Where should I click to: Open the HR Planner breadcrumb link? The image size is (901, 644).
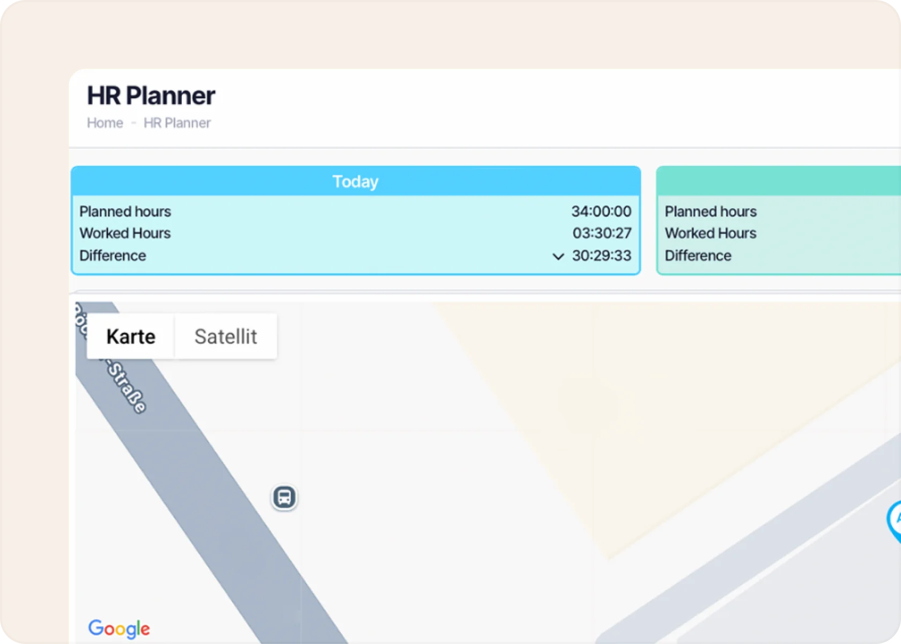177,123
